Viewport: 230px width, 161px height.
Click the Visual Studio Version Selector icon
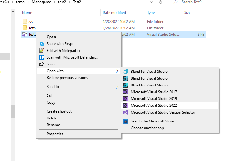tap(126, 112)
